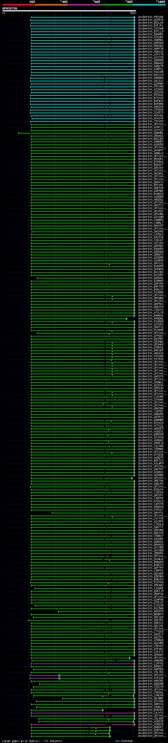The height and width of the screenshot is (743, 168).
Task: Click the green alignment bar of UniRef100_A5BH81
Action: 77,133
